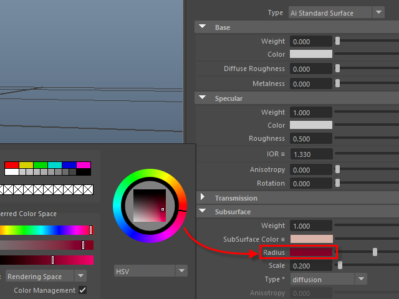Collapse the Specular section arrow
399x299 pixels.
[x=203, y=98]
